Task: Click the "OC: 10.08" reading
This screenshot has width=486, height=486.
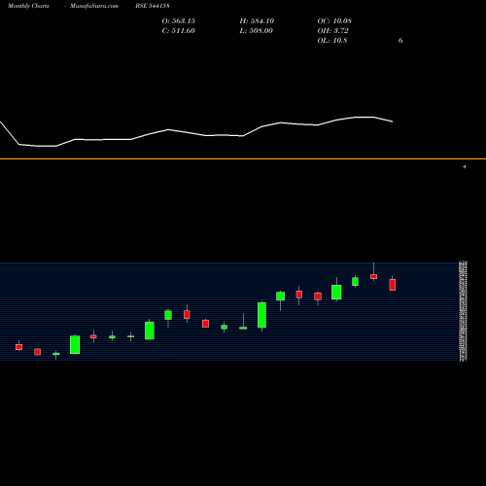Action: pyautogui.click(x=334, y=21)
